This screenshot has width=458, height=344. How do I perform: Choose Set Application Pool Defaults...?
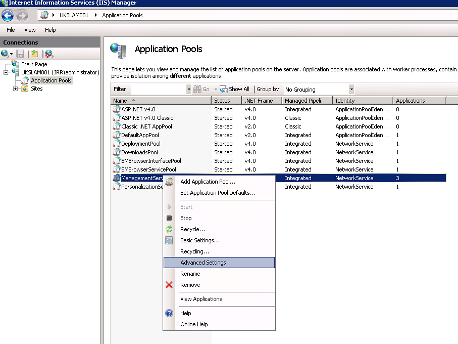click(x=219, y=192)
